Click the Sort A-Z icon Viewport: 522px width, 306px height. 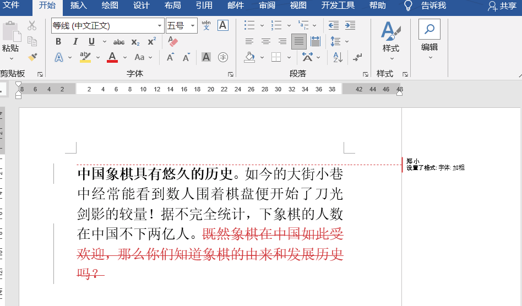pos(338,57)
